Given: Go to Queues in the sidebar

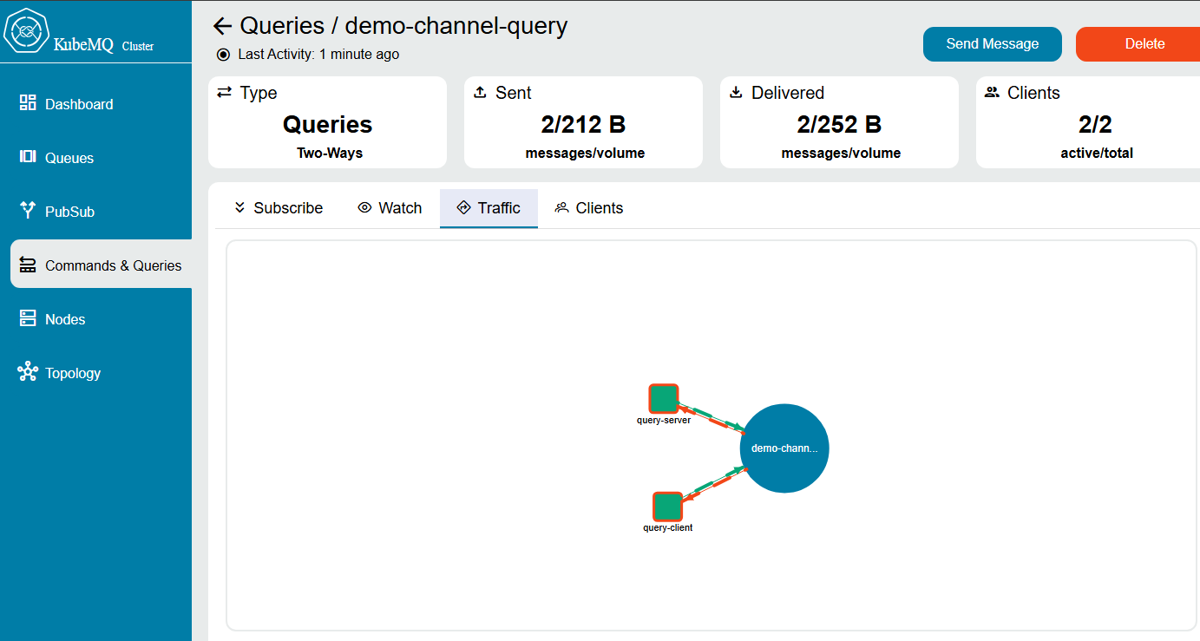Looking at the screenshot, I should (69, 158).
